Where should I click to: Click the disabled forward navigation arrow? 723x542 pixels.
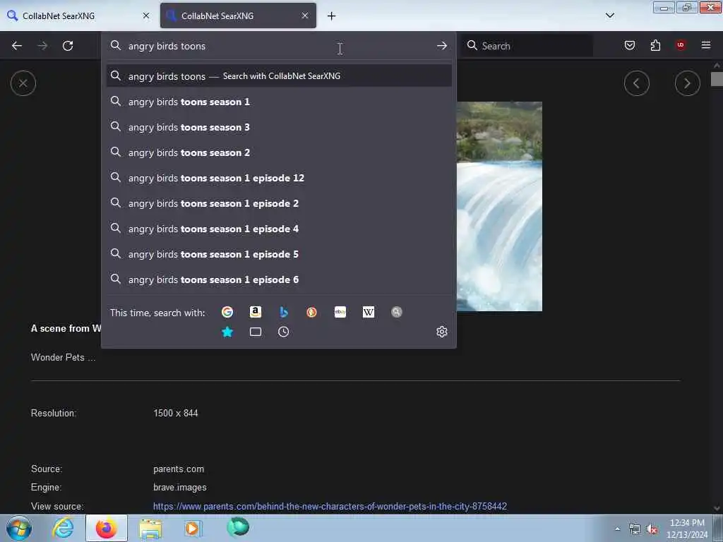coord(42,46)
